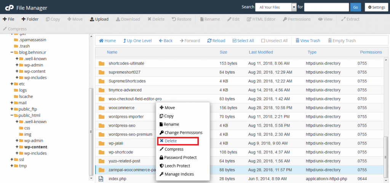Navigate Up One Level
Viewport: 390px width, 183px height.
(137, 40)
